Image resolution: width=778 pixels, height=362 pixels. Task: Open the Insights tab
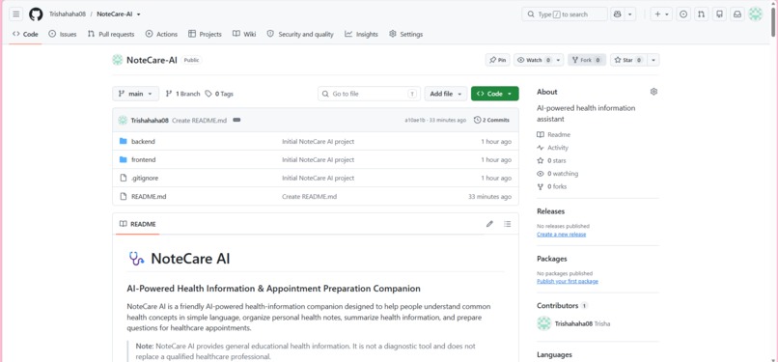point(361,34)
